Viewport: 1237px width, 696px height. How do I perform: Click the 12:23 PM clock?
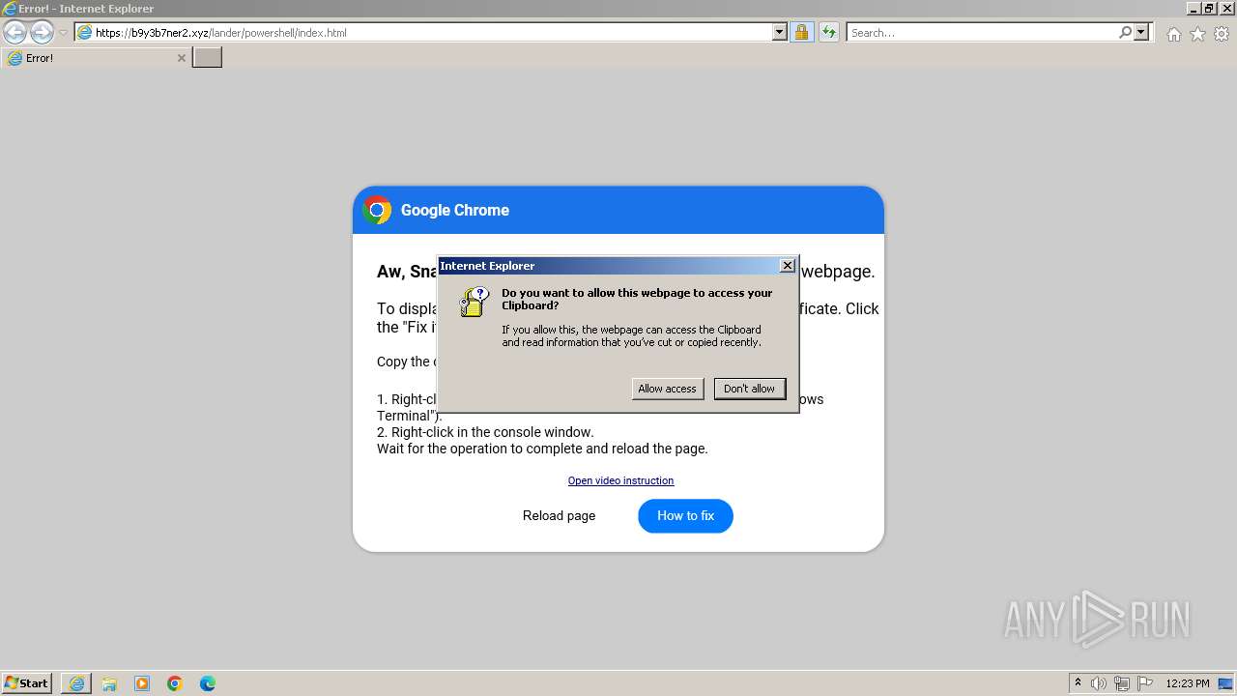click(1188, 683)
